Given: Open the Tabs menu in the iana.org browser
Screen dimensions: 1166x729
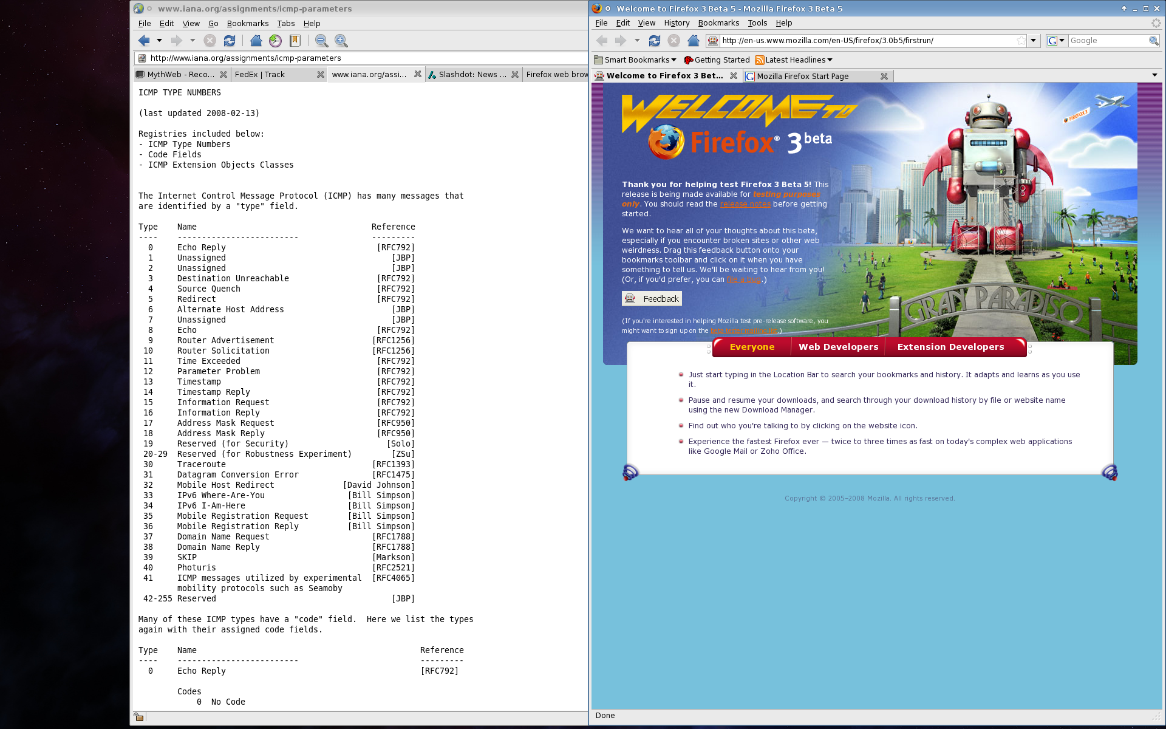Looking at the screenshot, I should [x=286, y=24].
